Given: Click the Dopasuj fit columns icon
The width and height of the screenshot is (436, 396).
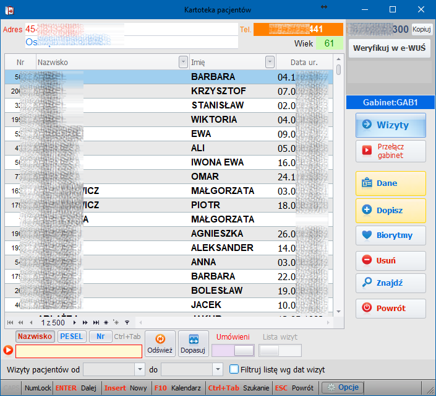Looking at the screenshot, I should [x=192, y=343].
